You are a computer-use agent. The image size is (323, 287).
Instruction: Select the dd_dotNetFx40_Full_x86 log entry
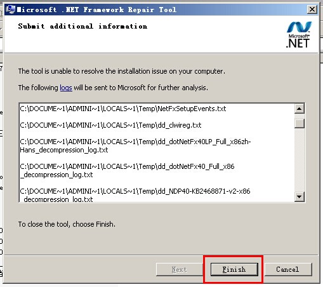tap(127, 171)
